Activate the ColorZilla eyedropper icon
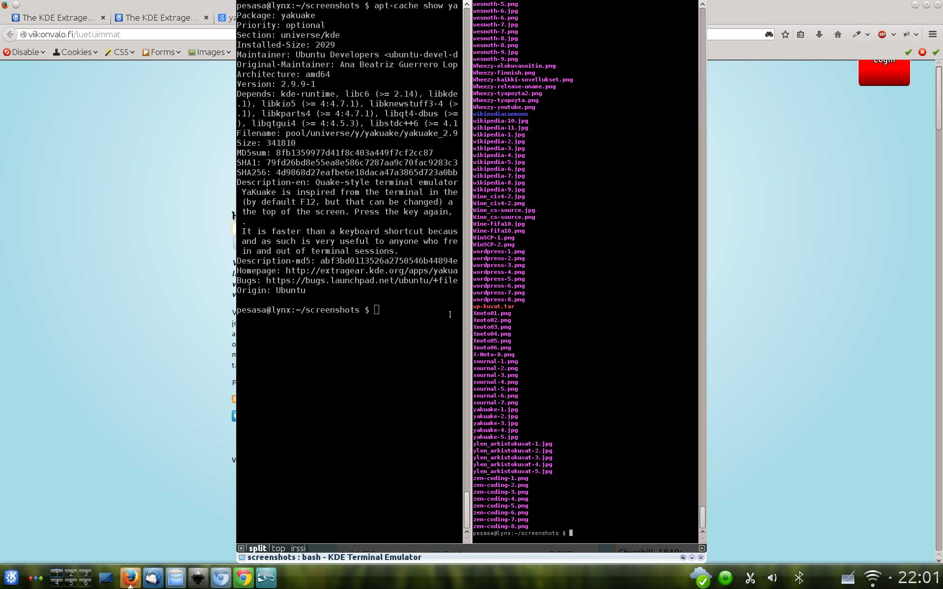 [856, 34]
